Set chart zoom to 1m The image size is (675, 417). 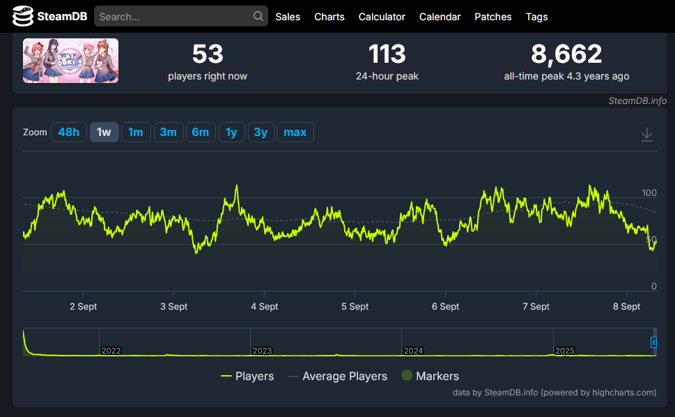[x=136, y=132]
